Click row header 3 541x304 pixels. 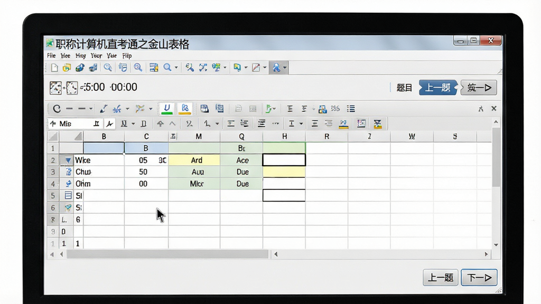[x=53, y=172]
